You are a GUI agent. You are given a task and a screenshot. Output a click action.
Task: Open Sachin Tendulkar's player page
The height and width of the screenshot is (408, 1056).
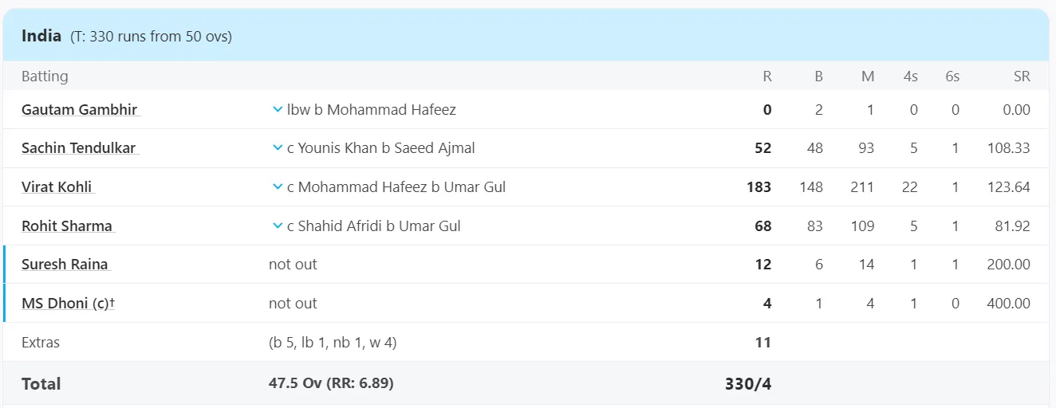coord(81,148)
